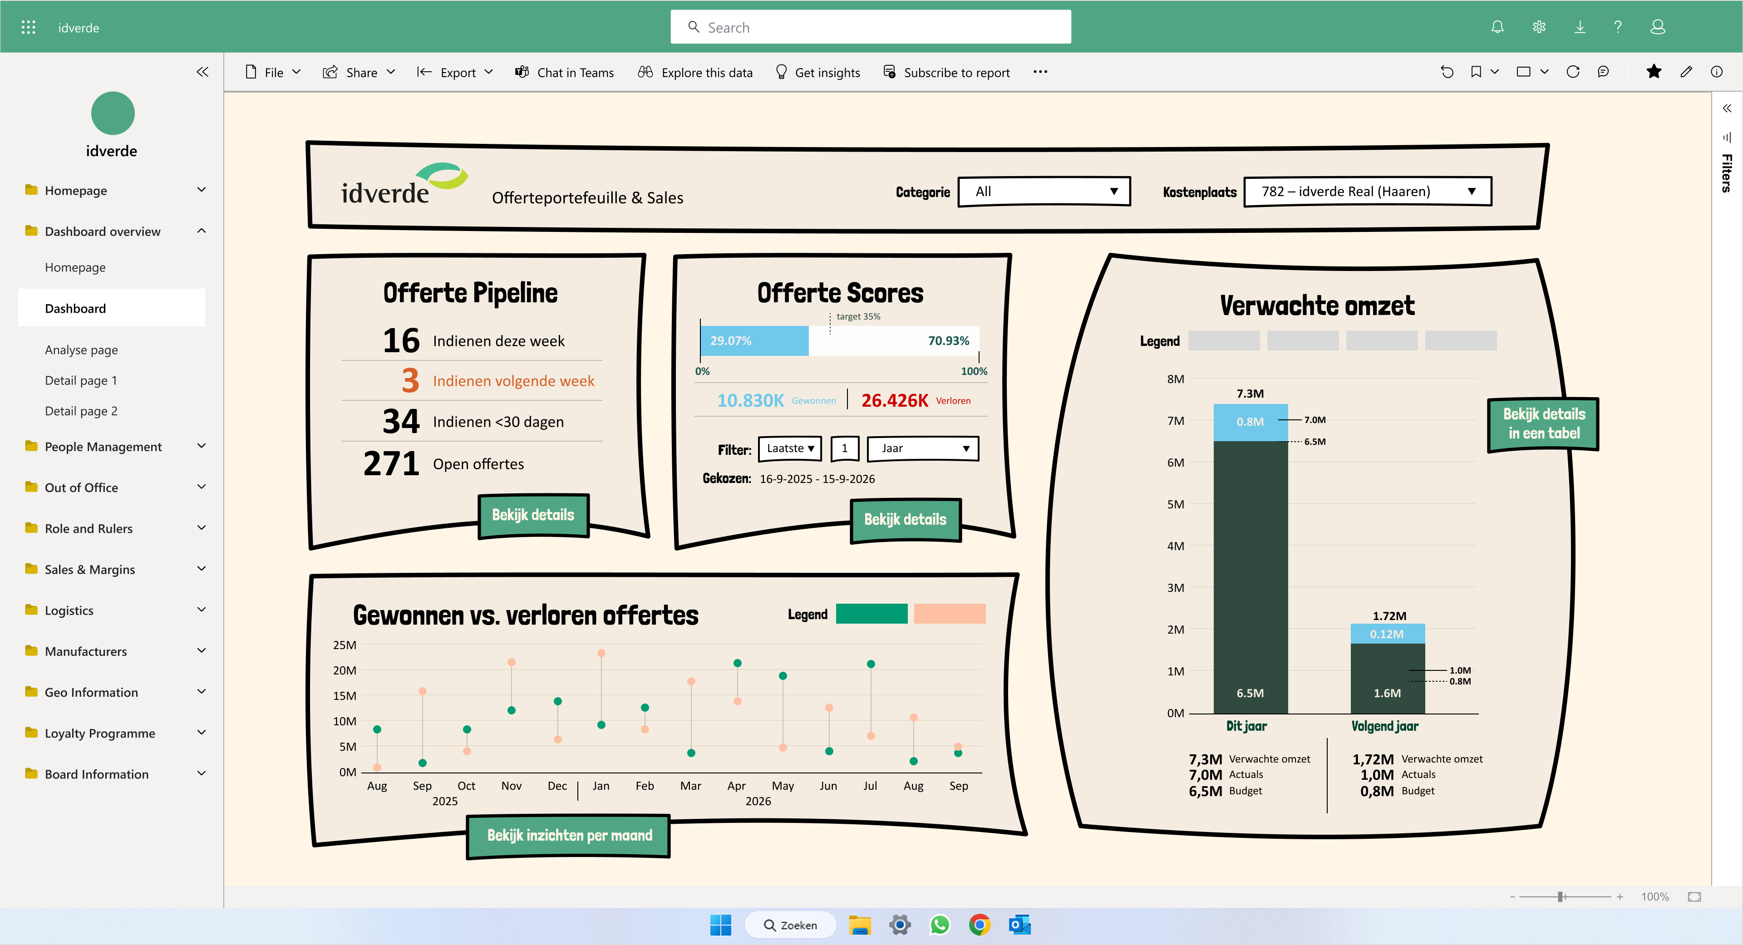Click fit to page icon near zoom
This screenshot has width=1743, height=945.
[x=1694, y=896]
